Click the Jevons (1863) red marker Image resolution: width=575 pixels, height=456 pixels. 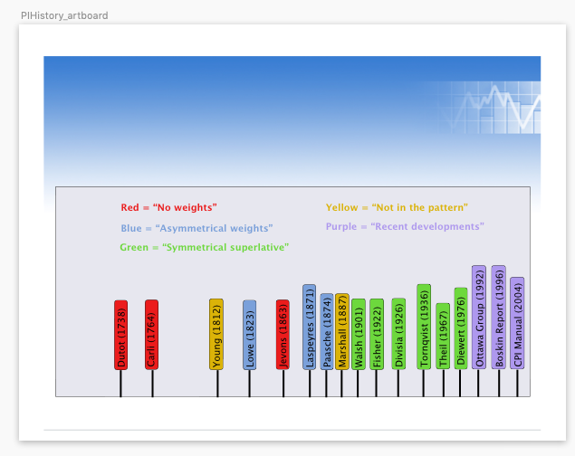[283, 335]
